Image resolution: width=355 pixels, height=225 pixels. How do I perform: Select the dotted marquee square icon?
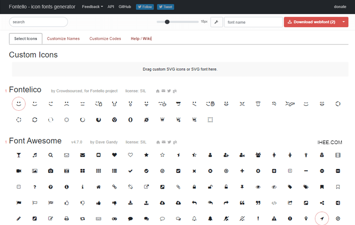(x=210, y=120)
